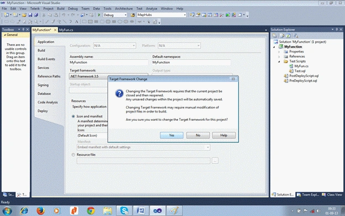Click the Cut scissors icon in toolbar
The image size is (345, 216).
click(44, 15)
